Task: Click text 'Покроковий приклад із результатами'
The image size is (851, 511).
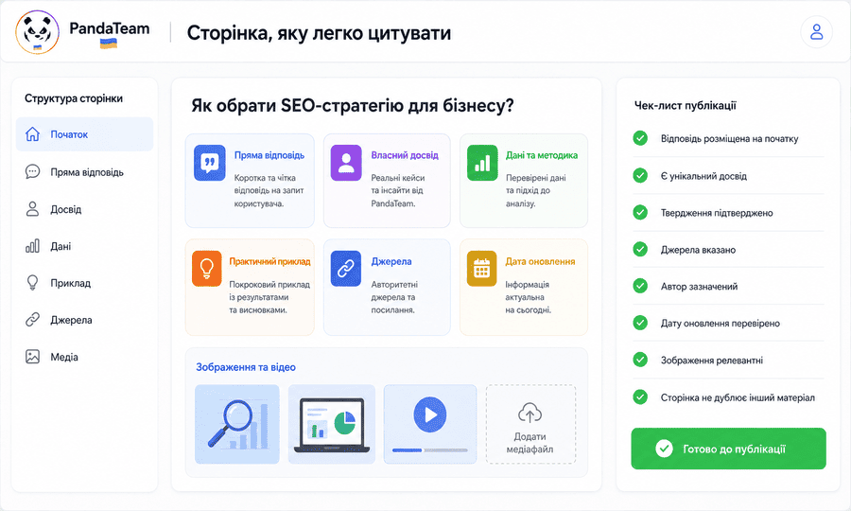Action: (x=269, y=291)
